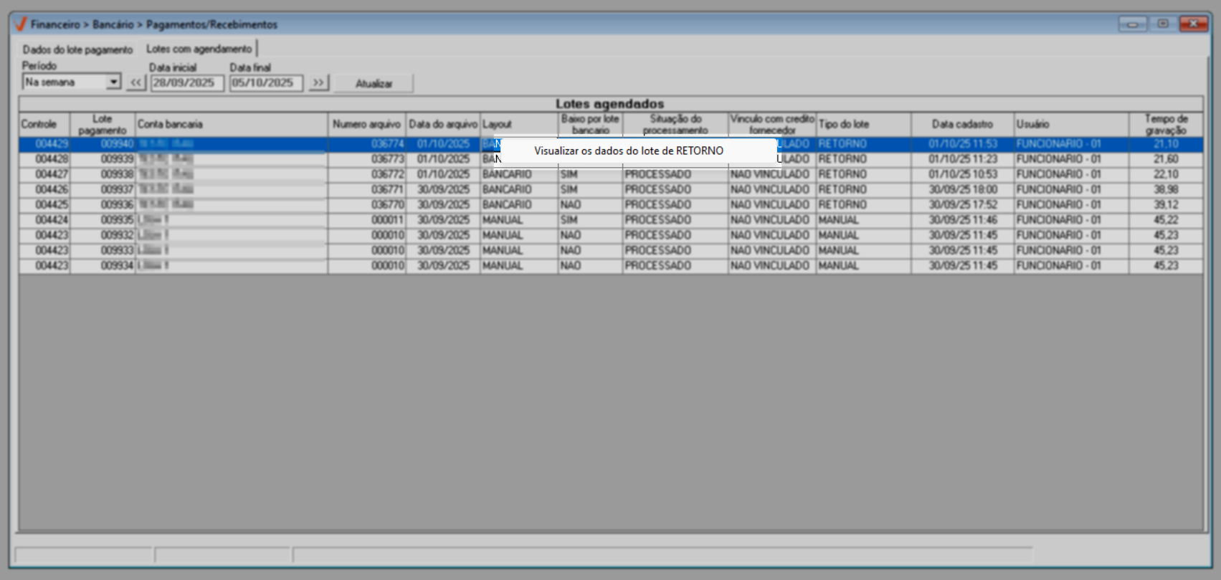The height and width of the screenshot is (580, 1221).
Task: Click Numero arquivo cell 036772
Action: pos(367,174)
